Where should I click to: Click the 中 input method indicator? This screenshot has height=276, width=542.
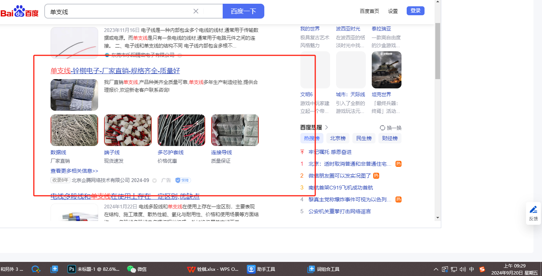471,269
